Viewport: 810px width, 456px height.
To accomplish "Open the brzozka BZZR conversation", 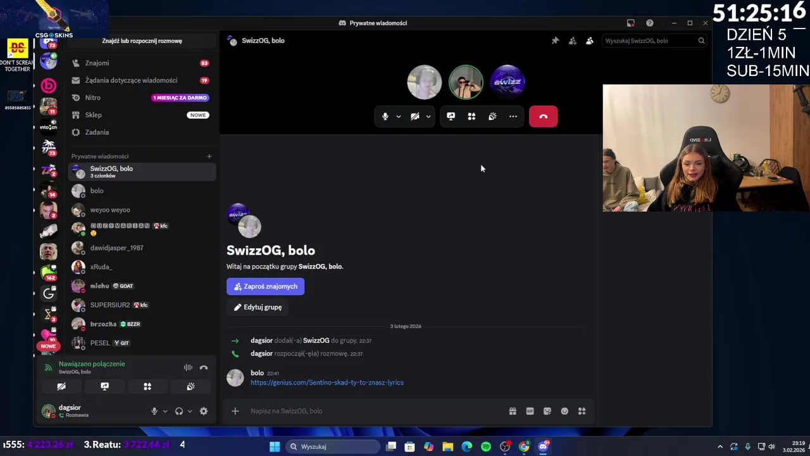I will point(141,324).
